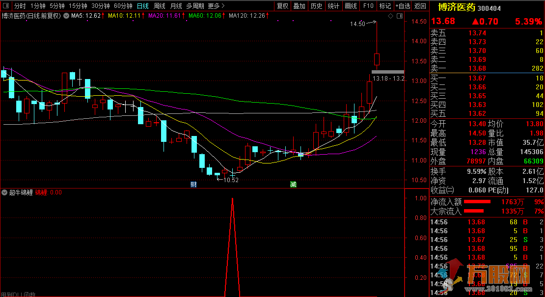
Task: Click the 买三 price 13.65
Action: click(x=477, y=96)
